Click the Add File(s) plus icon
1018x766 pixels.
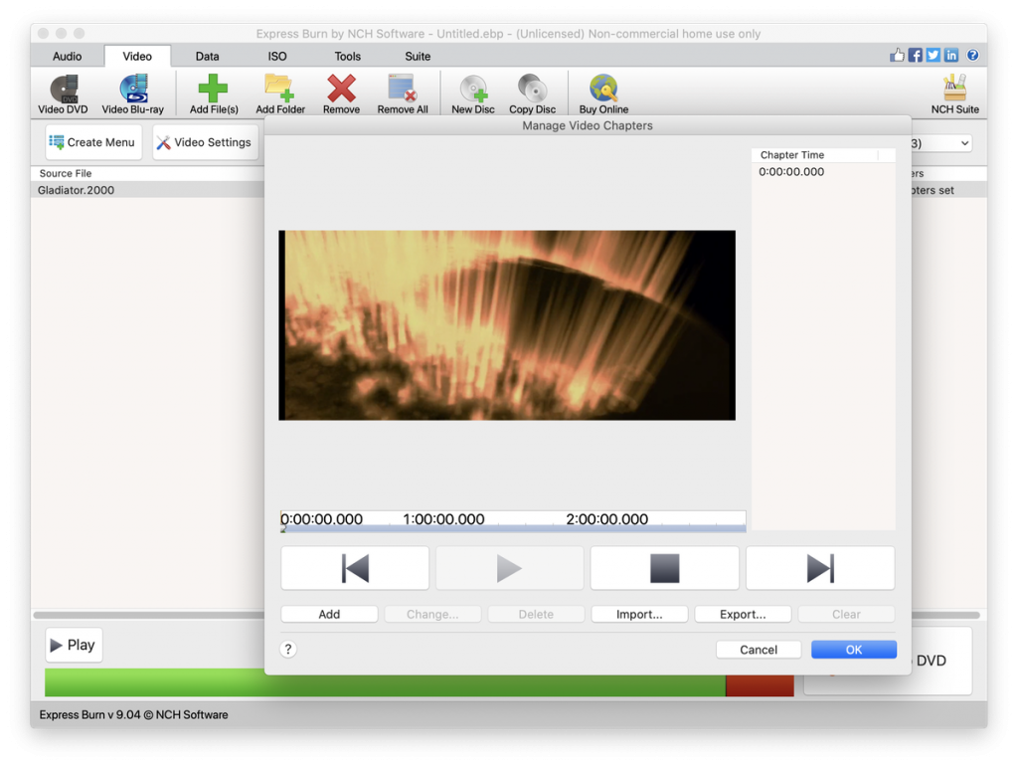tap(214, 95)
